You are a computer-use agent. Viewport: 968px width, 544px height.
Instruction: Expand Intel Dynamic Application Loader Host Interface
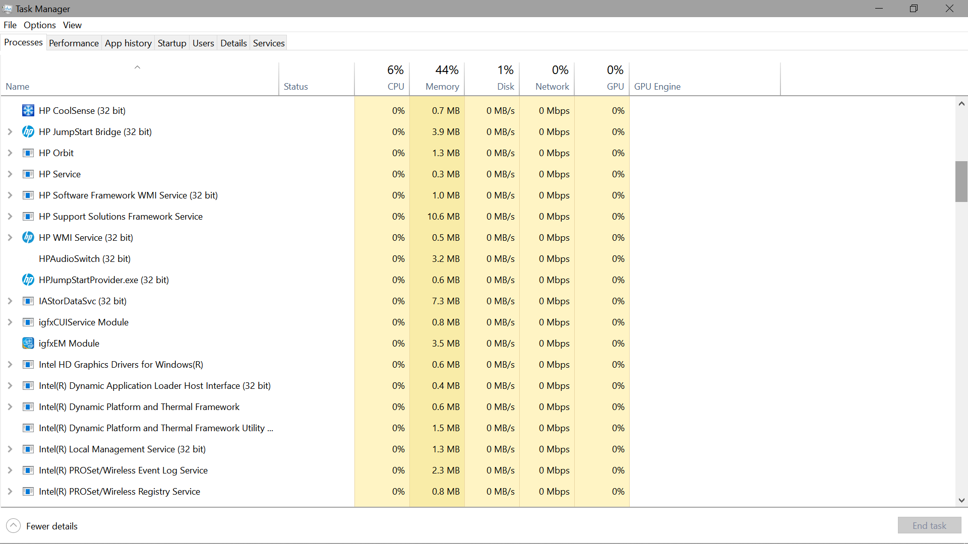[x=10, y=385]
